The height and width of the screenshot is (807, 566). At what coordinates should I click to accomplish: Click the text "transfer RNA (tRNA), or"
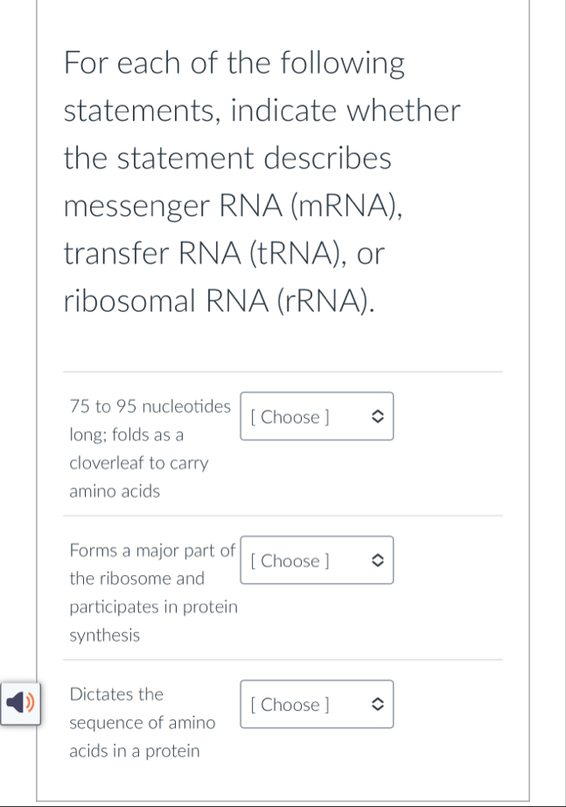(x=224, y=253)
